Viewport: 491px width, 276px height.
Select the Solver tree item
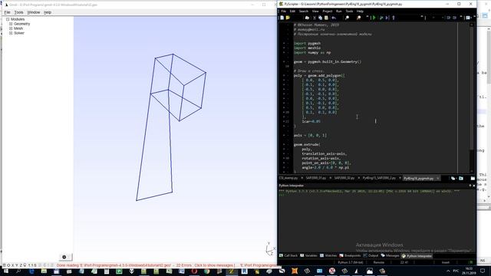point(19,33)
